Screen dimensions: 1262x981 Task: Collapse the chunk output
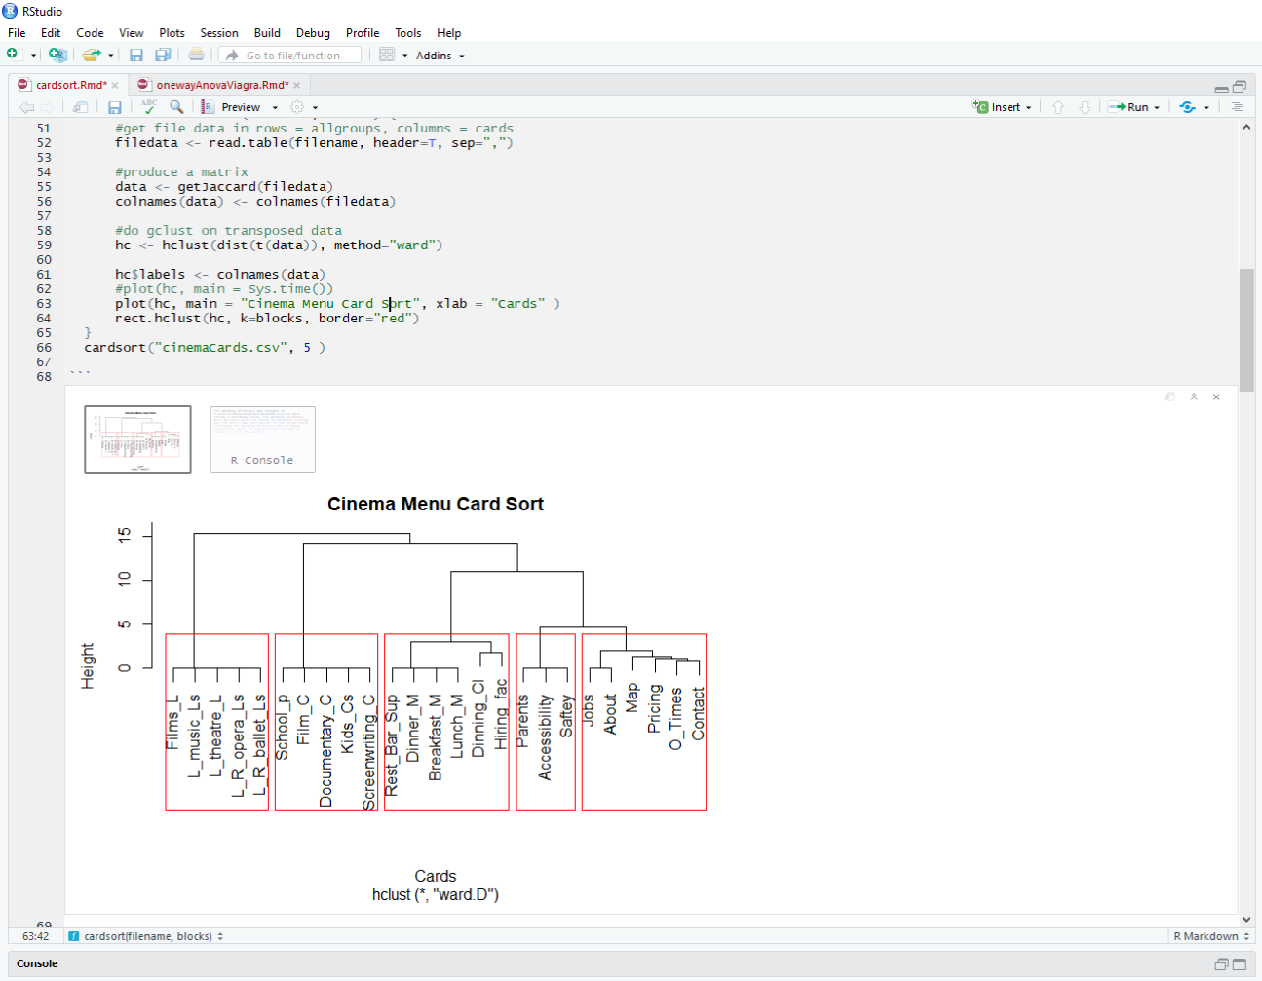pos(1194,396)
